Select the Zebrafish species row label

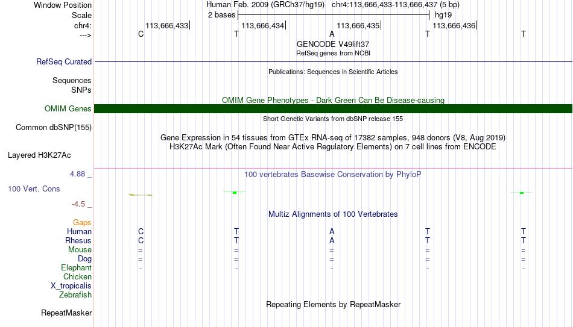(75, 295)
